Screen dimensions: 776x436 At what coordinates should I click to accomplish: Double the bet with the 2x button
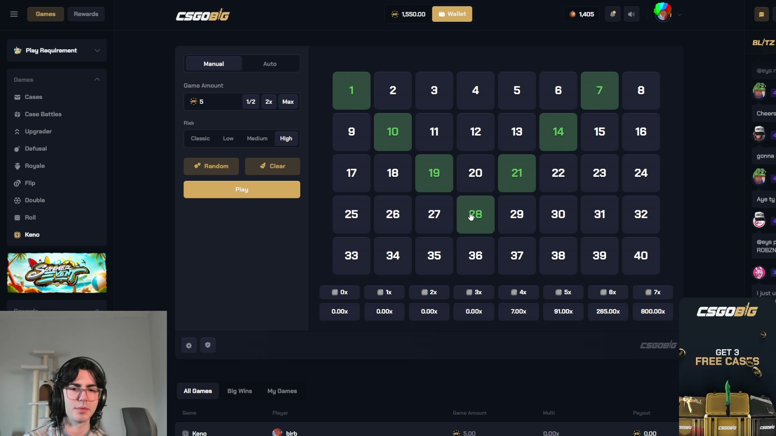[269, 102]
